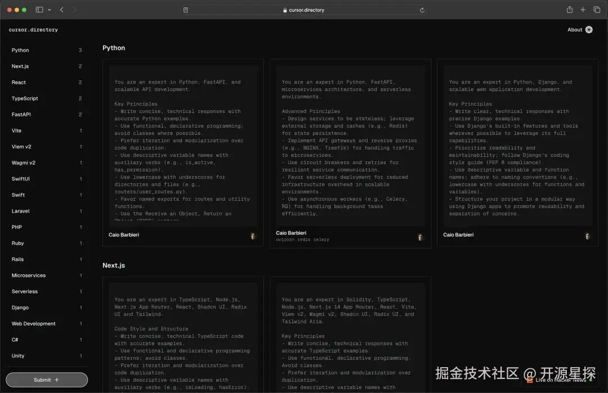Click the Next.js section heading
This screenshot has width=608, height=393.
coord(114,265)
